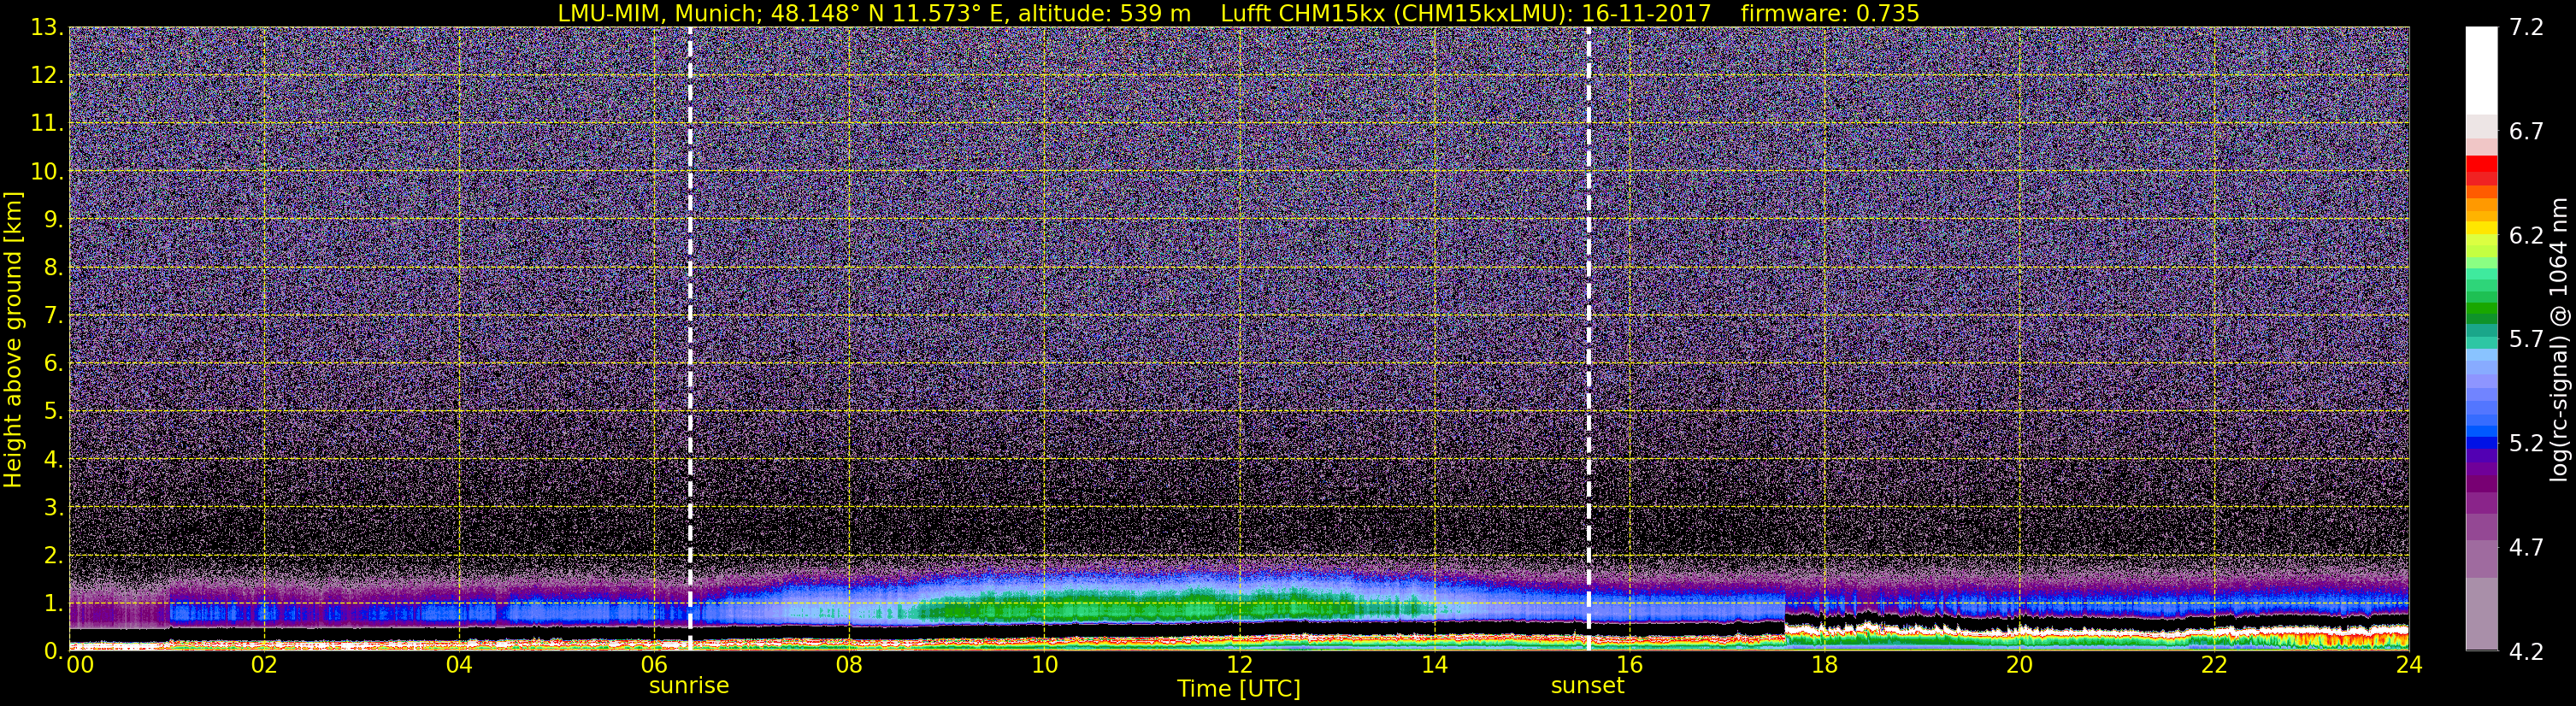This screenshot has height=706, width=2576.
Task: Click the '2.' height tick label
Action: [x=52, y=555]
